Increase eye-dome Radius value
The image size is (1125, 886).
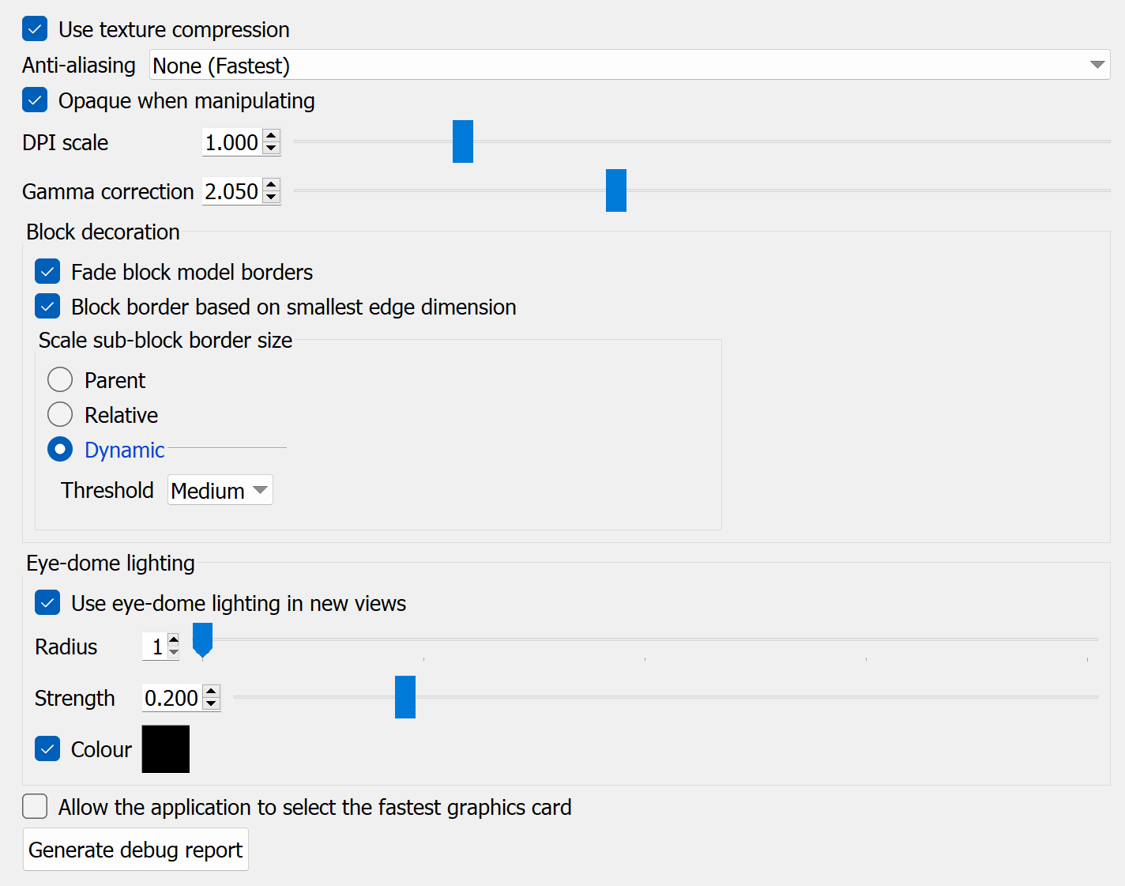point(174,640)
